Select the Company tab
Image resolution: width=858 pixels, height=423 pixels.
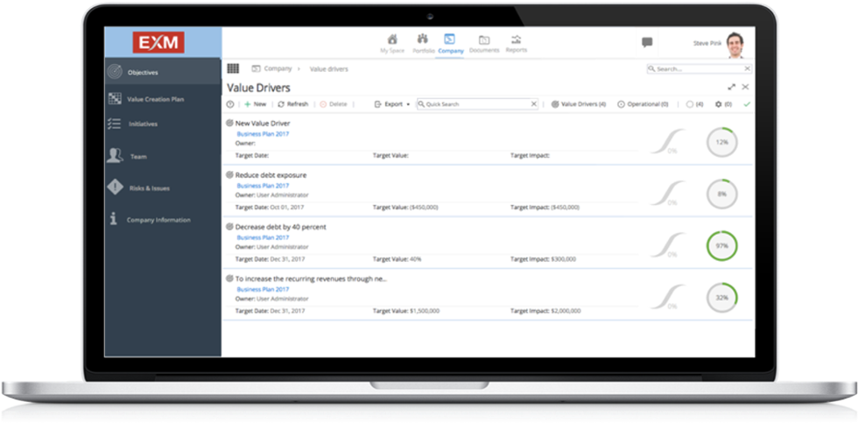(x=450, y=45)
